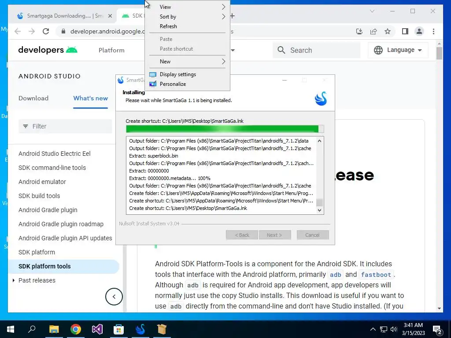Open notification center icon
Viewport: 451px width, 338px height.
click(437, 330)
